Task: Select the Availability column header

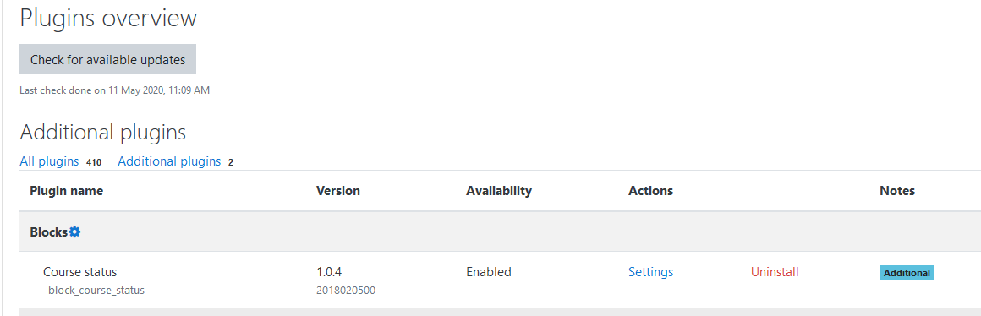Action: pos(499,190)
